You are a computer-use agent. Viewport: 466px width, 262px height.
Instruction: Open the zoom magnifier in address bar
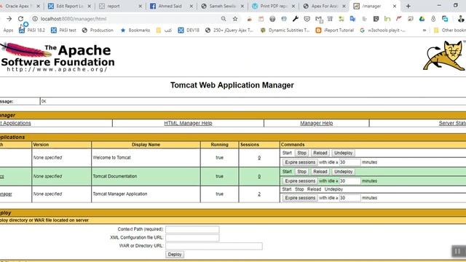224,19
